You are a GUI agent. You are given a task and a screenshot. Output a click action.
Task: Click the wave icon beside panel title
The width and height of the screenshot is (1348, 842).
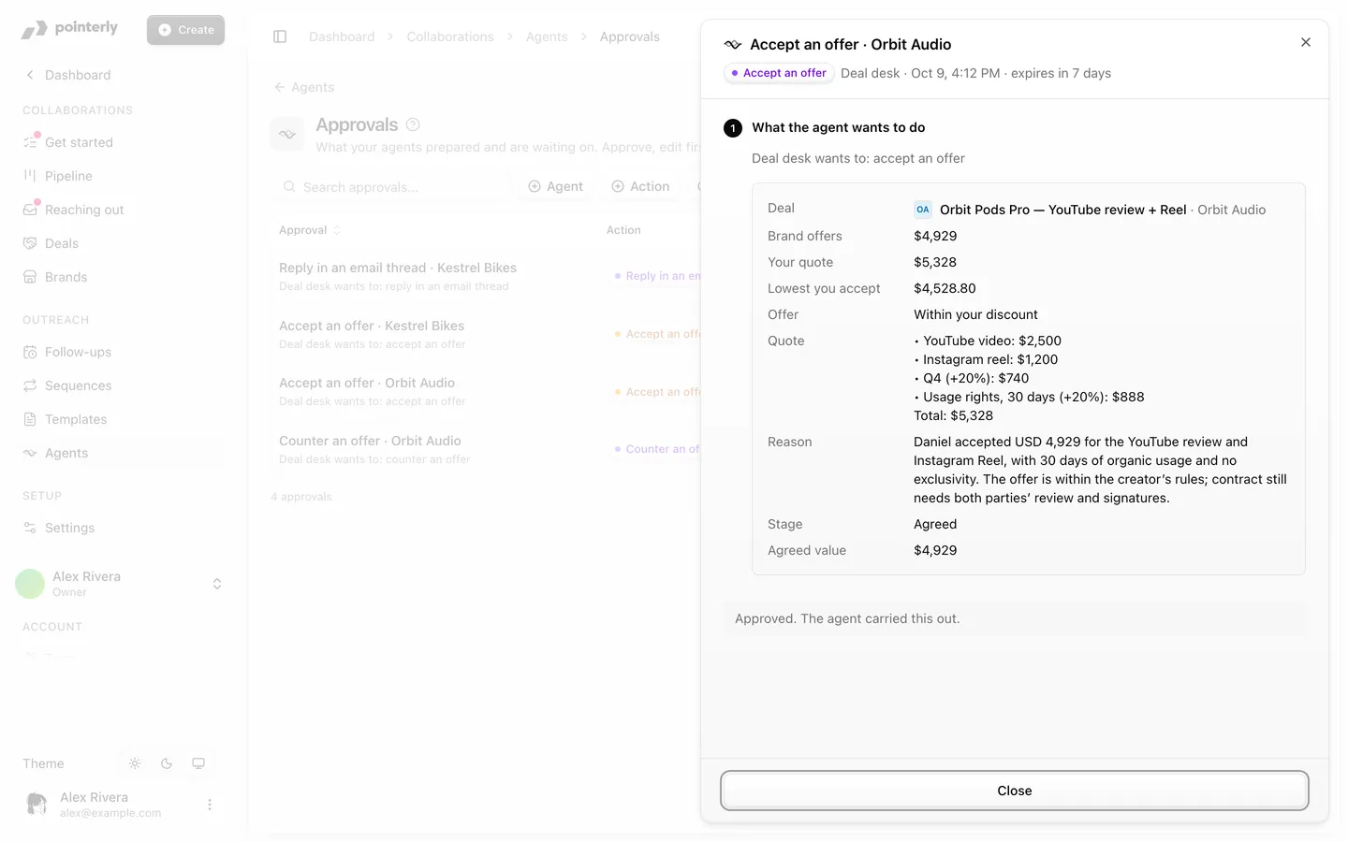click(733, 44)
